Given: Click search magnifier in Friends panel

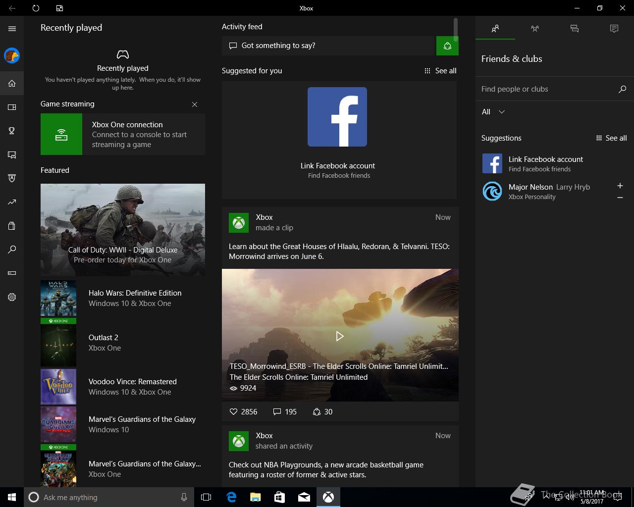Looking at the screenshot, I should pos(623,89).
